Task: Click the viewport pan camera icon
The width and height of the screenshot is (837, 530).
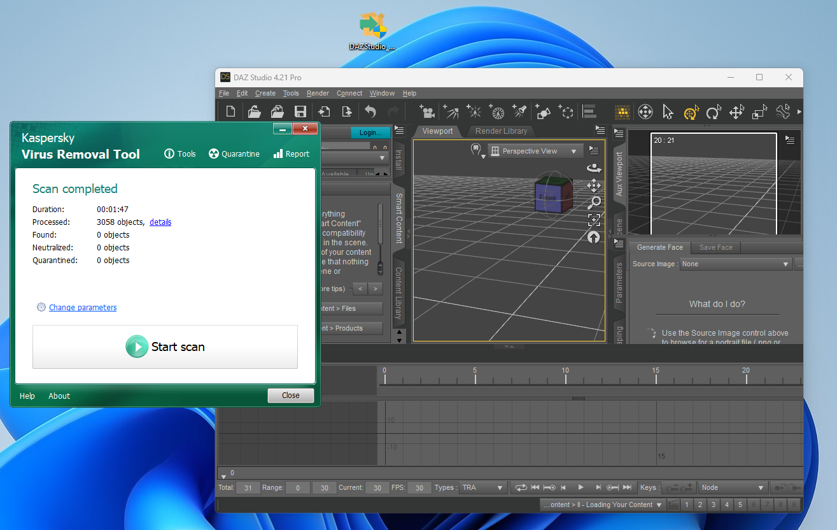Action: [594, 185]
